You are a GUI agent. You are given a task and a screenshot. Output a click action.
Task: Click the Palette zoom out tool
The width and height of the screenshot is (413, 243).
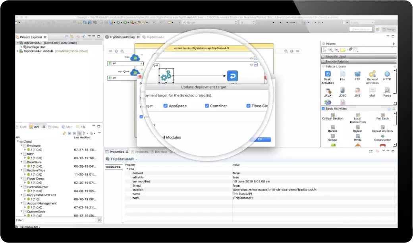[337, 50]
